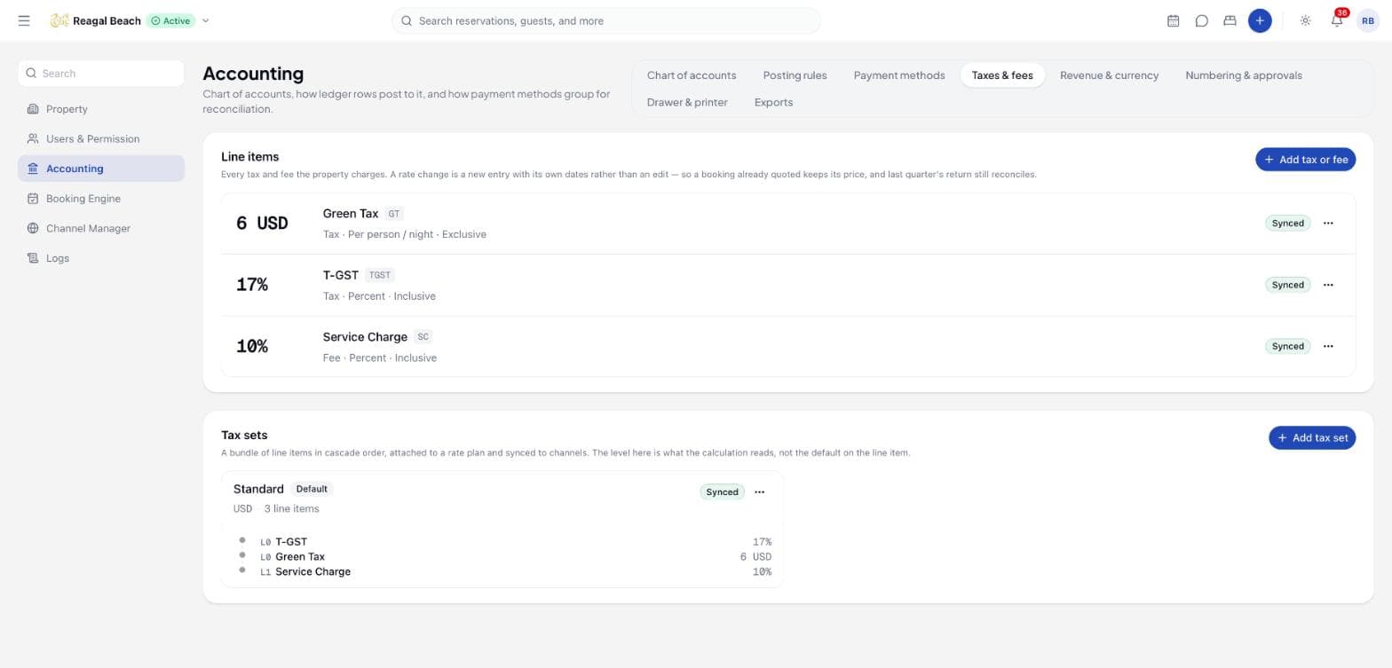Click Add tax or fee button
This screenshot has width=1392, height=668.
[x=1305, y=160]
